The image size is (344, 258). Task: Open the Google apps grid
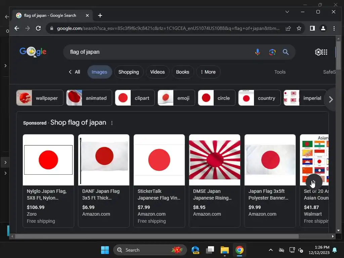point(325,52)
